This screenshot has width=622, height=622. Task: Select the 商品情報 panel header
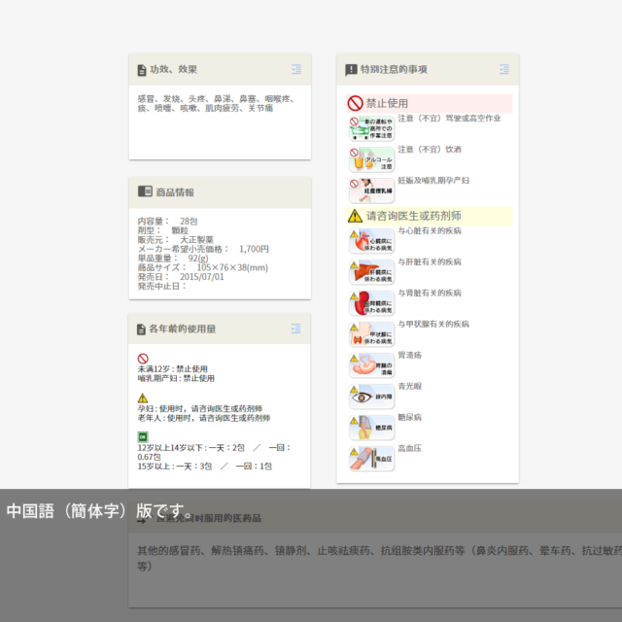tap(175, 192)
